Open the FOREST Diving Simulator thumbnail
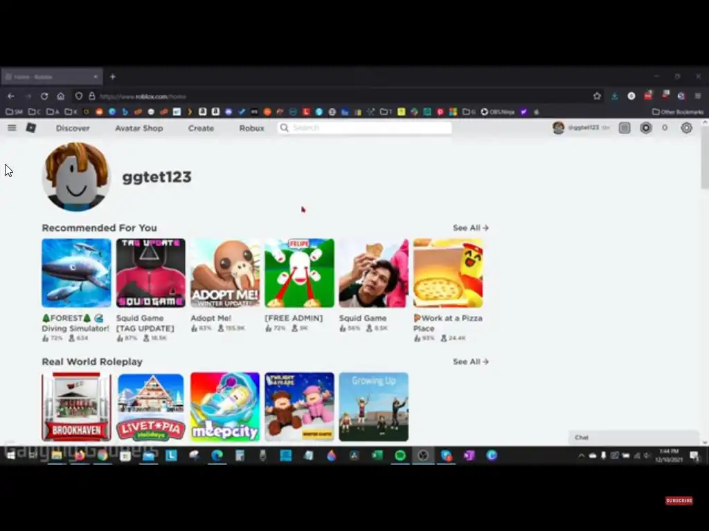The image size is (709, 531). 76,272
